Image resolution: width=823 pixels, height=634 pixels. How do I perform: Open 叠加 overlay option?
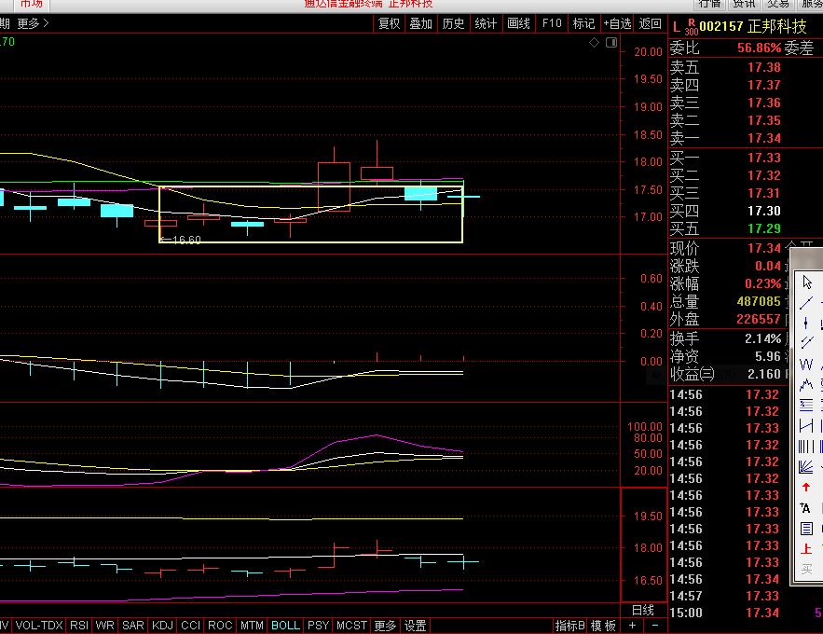point(421,23)
